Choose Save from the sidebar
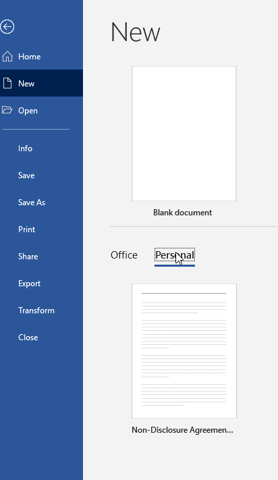This screenshot has height=480, width=278. click(41, 176)
